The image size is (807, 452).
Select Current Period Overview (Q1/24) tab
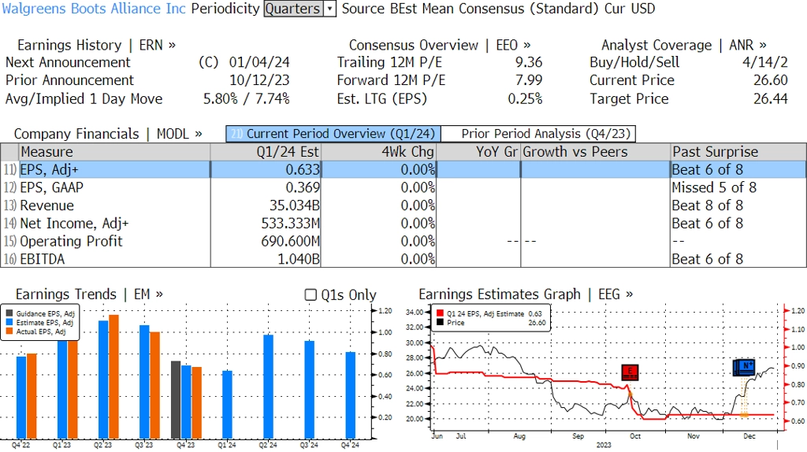coord(333,134)
